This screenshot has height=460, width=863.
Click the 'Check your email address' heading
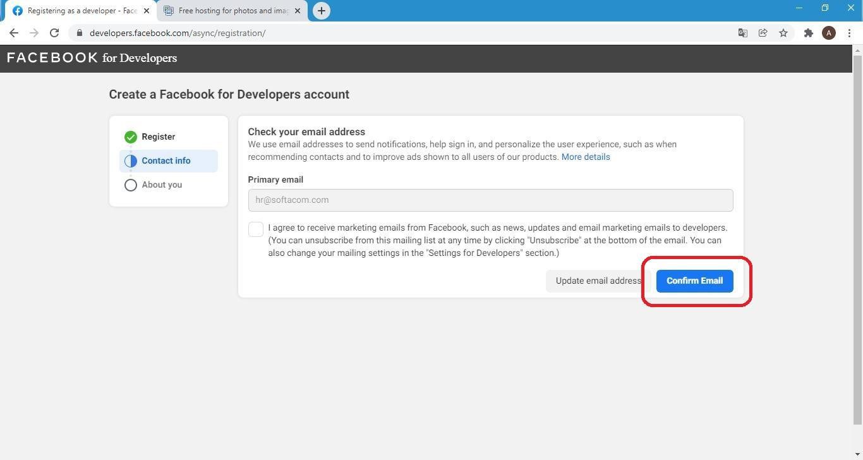(306, 132)
